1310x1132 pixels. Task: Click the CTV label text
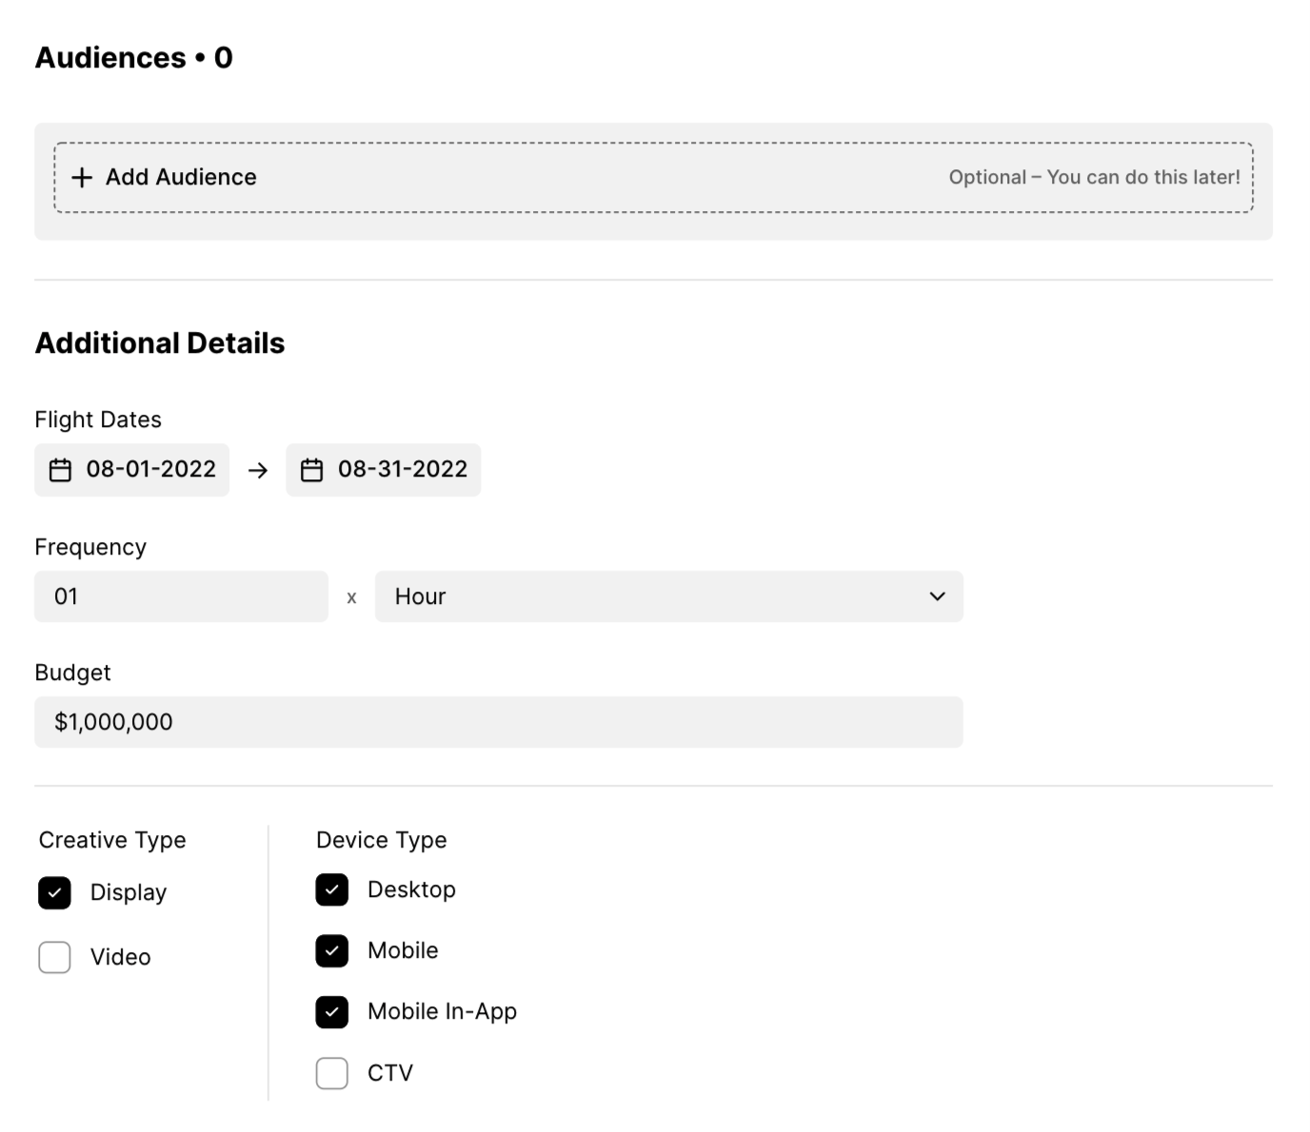(x=390, y=1073)
